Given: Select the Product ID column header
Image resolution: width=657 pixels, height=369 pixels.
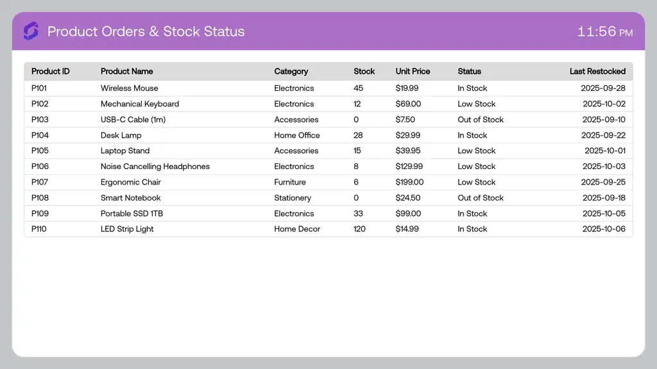Looking at the screenshot, I should (51, 71).
